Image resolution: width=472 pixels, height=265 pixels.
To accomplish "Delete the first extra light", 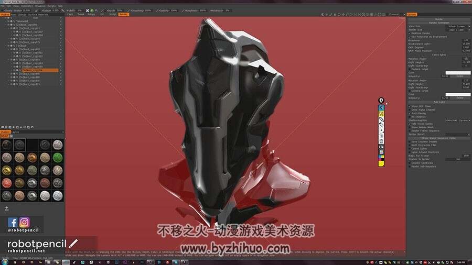I will click(x=459, y=76).
